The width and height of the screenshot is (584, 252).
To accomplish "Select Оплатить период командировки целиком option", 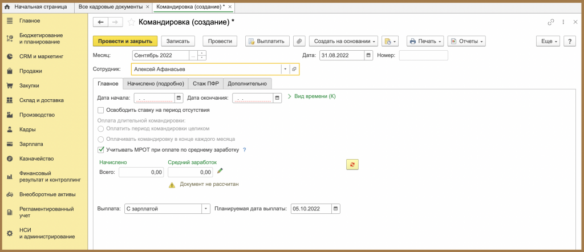I will pyautogui.click(x=100, y=128).
